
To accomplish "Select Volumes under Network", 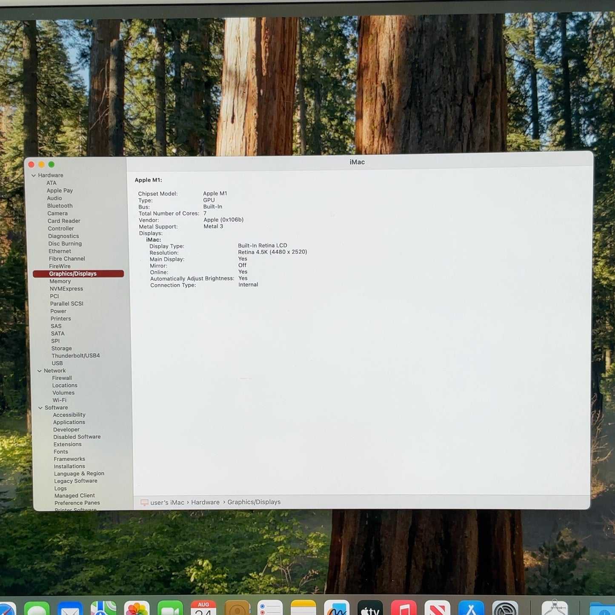I will click(63, 393).
